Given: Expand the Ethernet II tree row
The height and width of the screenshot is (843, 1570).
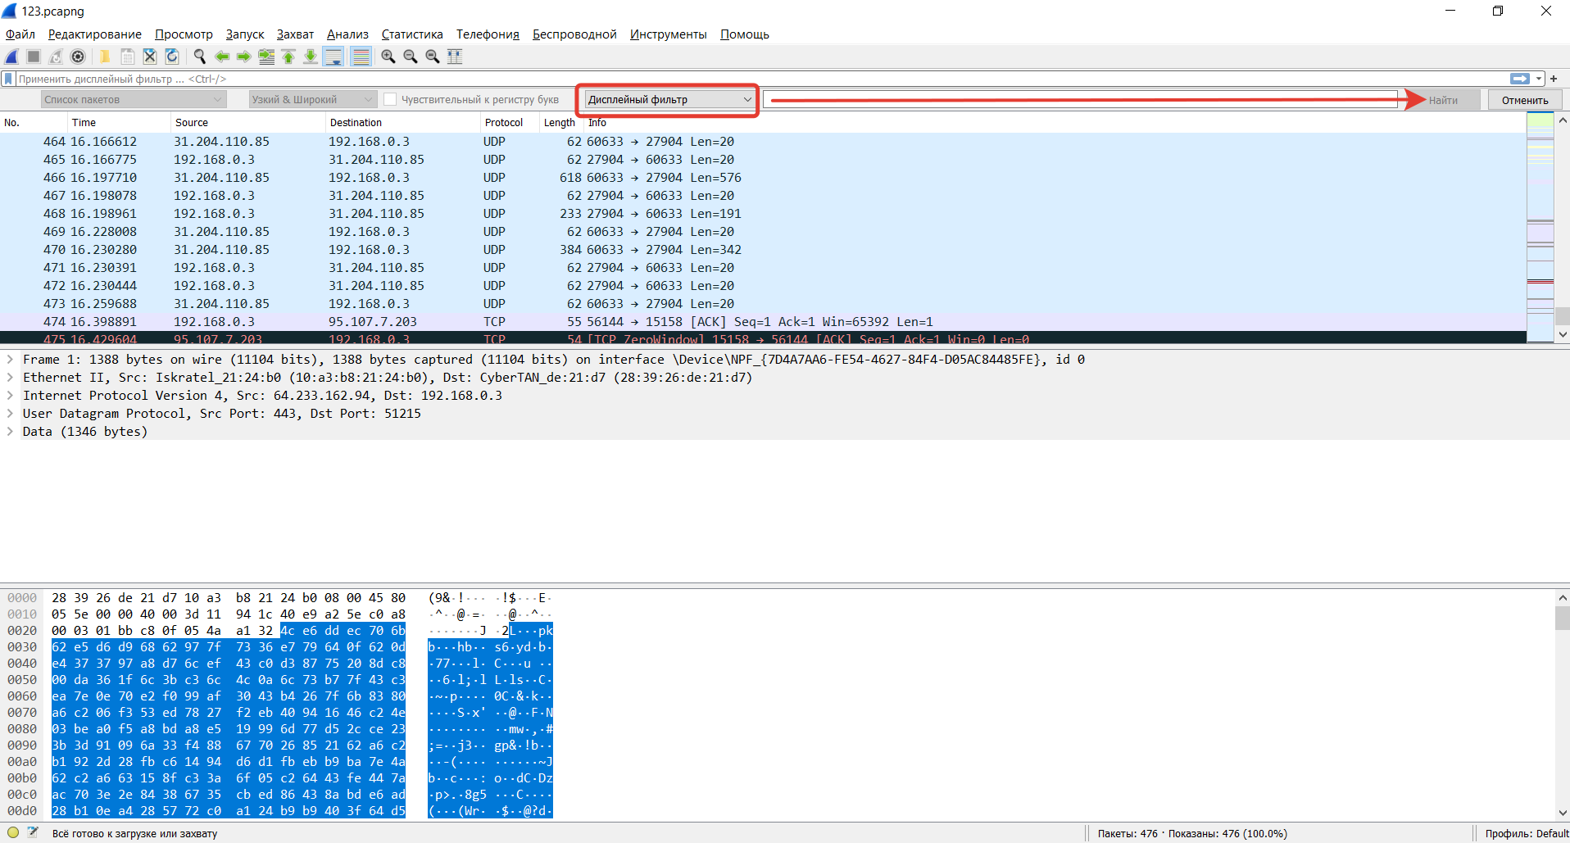Looking at the screenshot, I should click(x=10, y=378).
